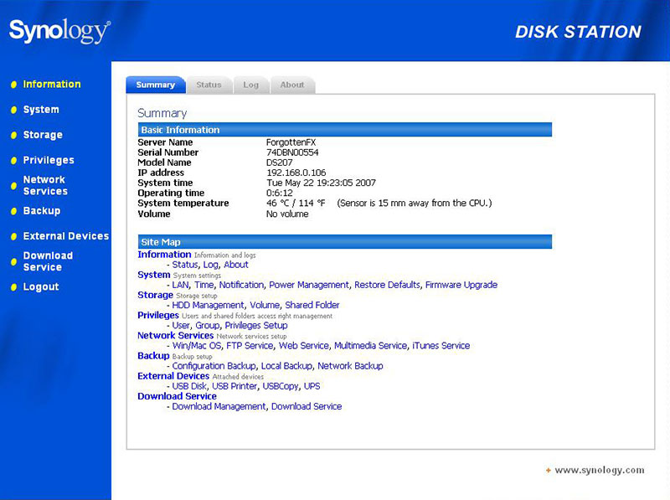Switch to the About tab
670x500 pixels.
(292, 85)
